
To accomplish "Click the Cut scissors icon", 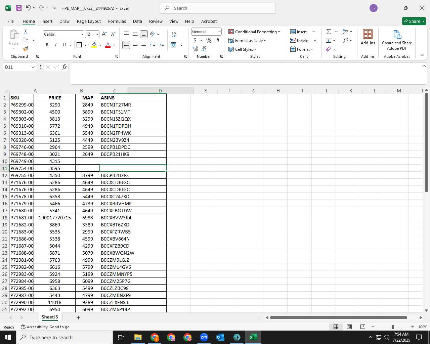I will [26, 32].
